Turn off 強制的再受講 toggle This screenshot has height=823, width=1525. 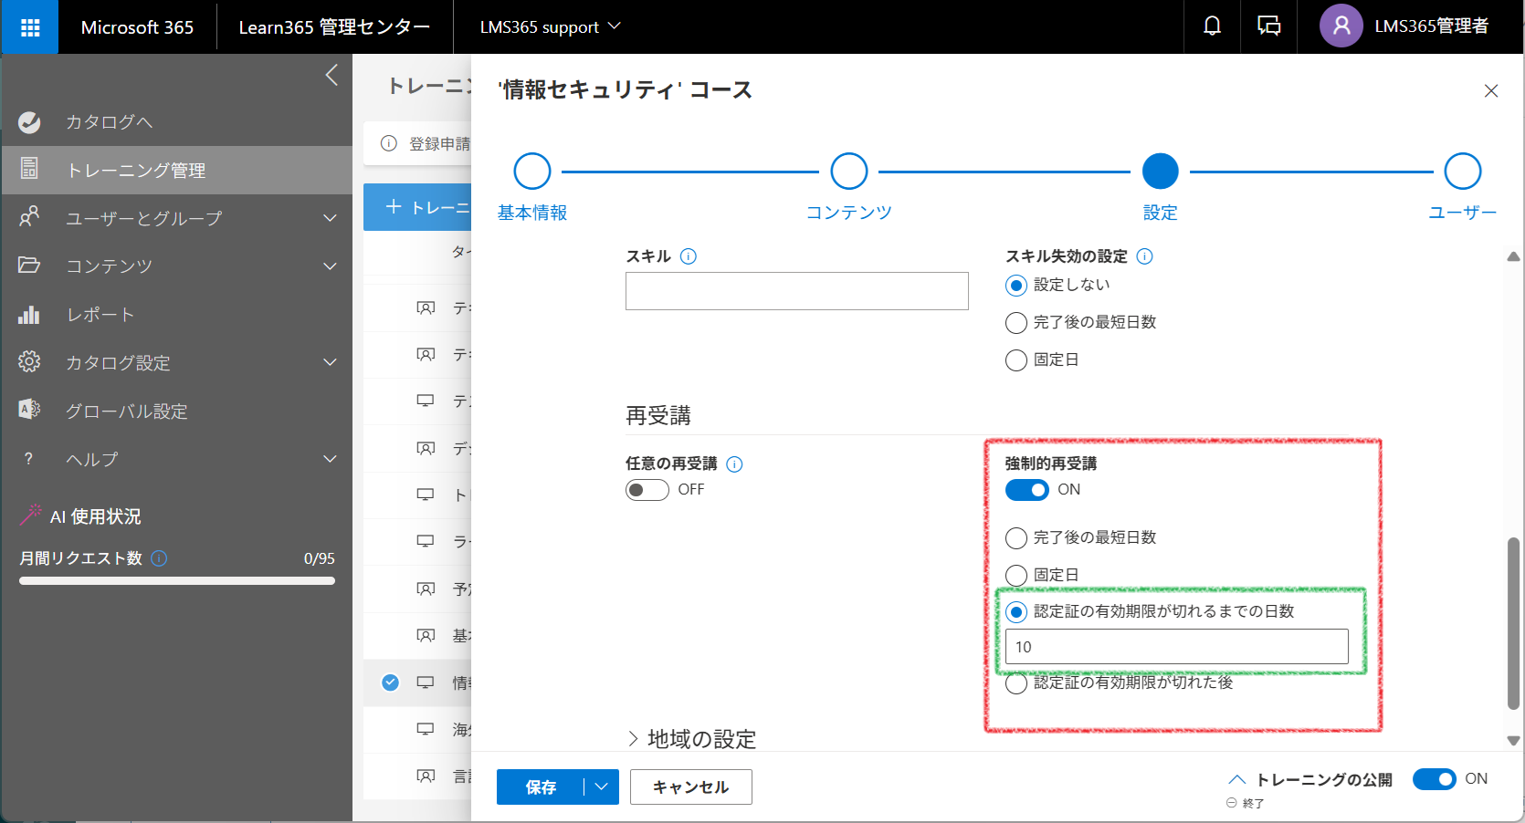[1027, 490]
